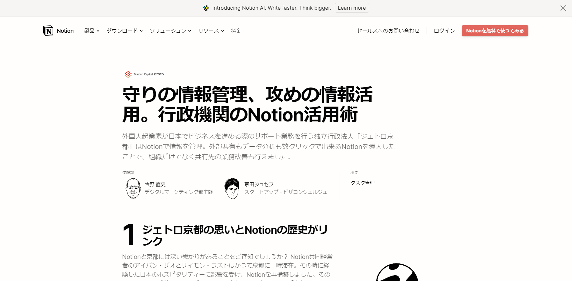Viewport: 572px width, 281px height.
Task: Click セールスへのお問い合わせ link
Action: [388, 31]
